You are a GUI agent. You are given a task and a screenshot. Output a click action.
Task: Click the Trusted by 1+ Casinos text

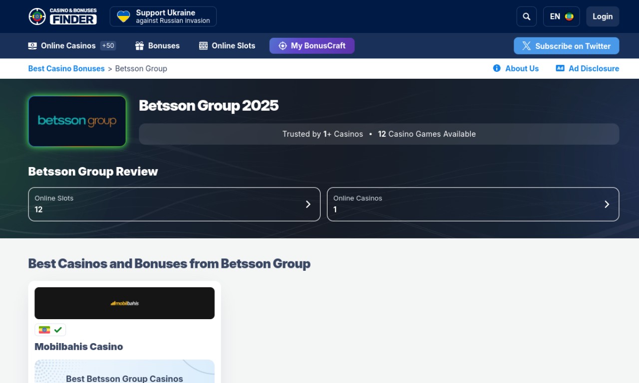tap(322, 134)
